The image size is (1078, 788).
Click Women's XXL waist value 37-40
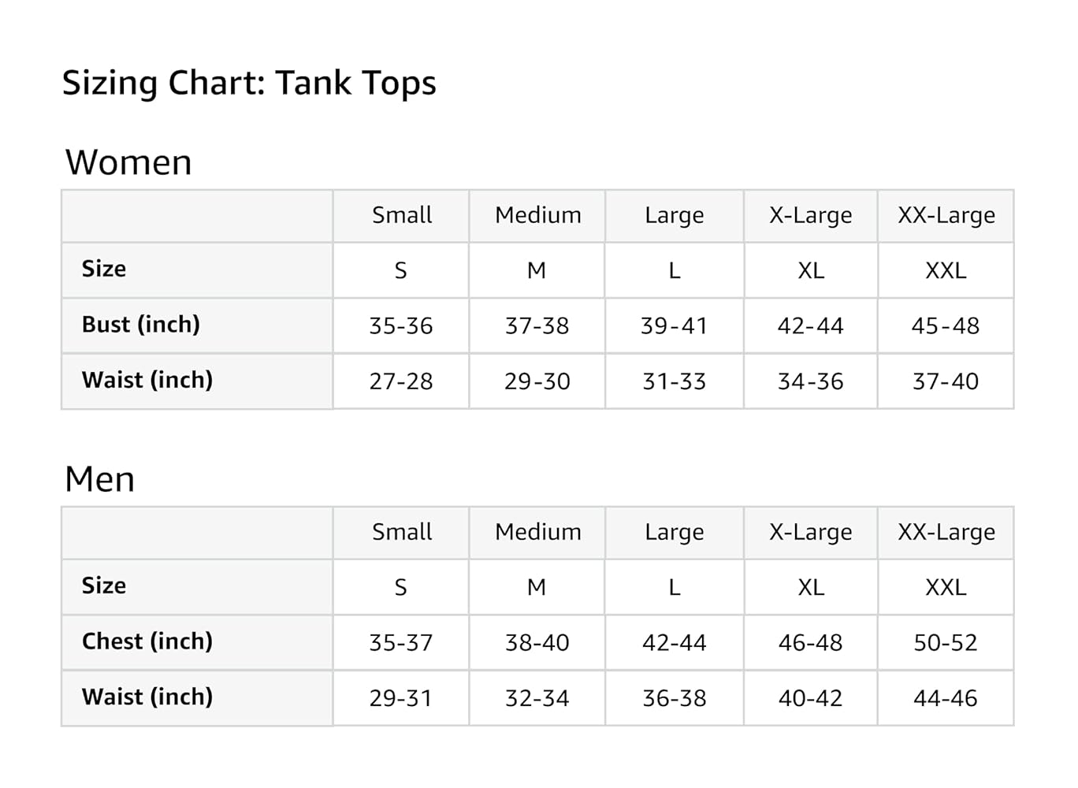(x=945, y=382)
